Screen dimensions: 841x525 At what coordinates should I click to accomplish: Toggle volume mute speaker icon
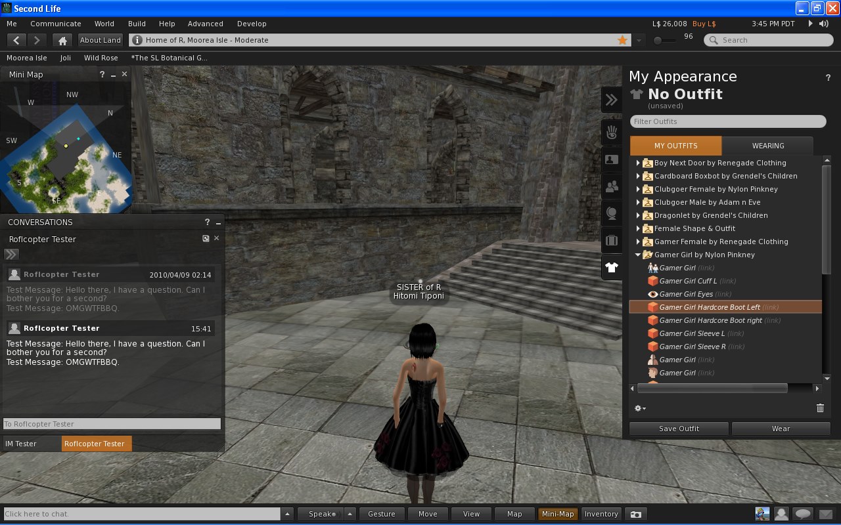[x=824, y=24]
